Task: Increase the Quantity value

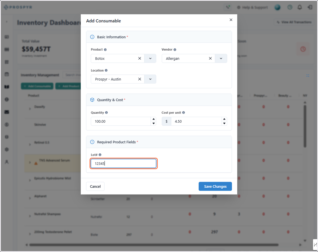Action: (x=153, y=119)
